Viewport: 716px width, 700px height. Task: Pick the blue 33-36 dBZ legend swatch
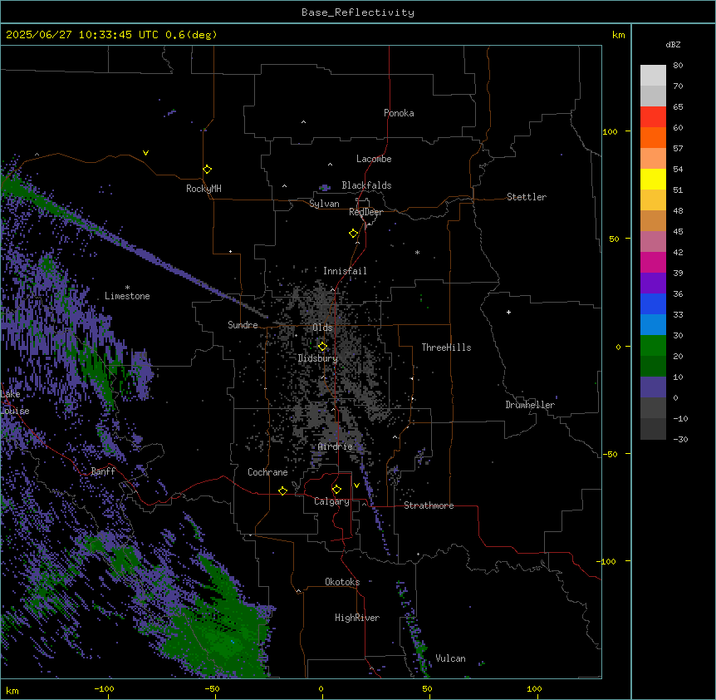[653, 303]
